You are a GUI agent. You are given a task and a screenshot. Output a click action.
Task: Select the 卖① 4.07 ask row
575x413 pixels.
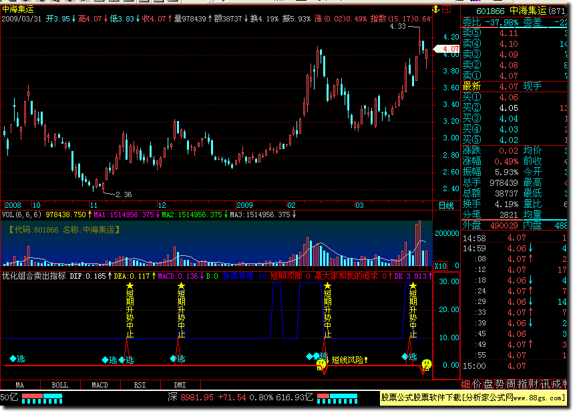pos(514,76)
